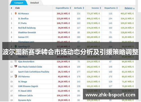Screen dimensions: 141x102
Task: Open Shakhtar Donetsk club link
Action: click(x=27, y=32)
